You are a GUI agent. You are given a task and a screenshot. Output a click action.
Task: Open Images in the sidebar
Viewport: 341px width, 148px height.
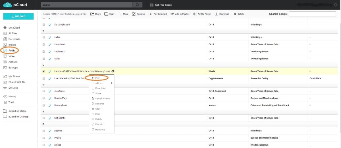click(10, 45)
